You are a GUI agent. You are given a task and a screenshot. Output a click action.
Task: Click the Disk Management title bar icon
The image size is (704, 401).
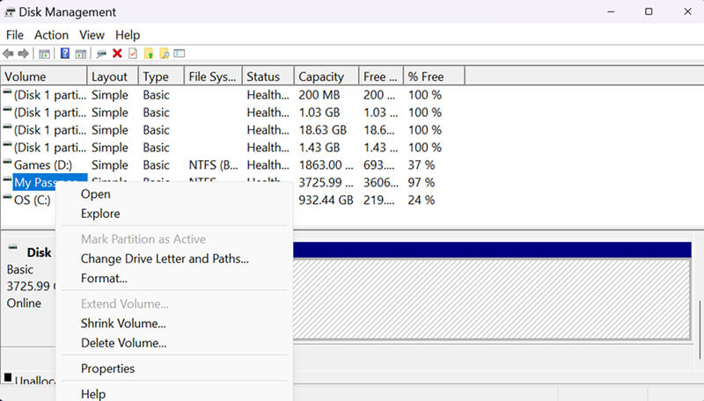coord(10,12)
